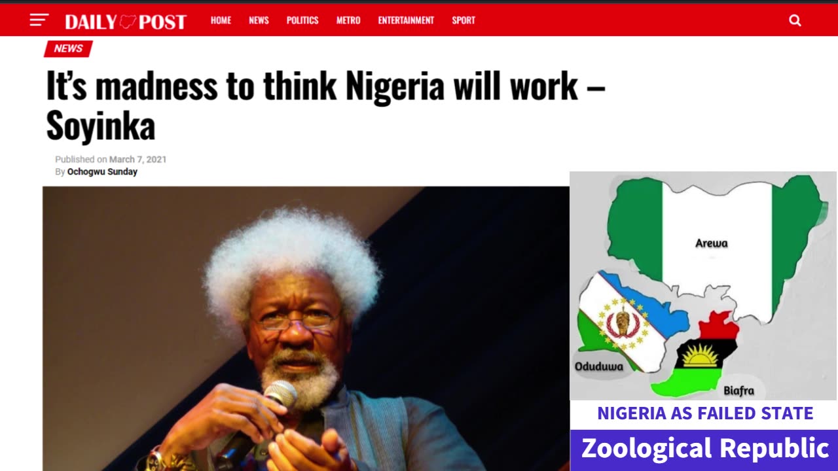The height and width of the screenshot is (471, 838).
Task: Click the Biafra label text
Action: click(738, 391)
